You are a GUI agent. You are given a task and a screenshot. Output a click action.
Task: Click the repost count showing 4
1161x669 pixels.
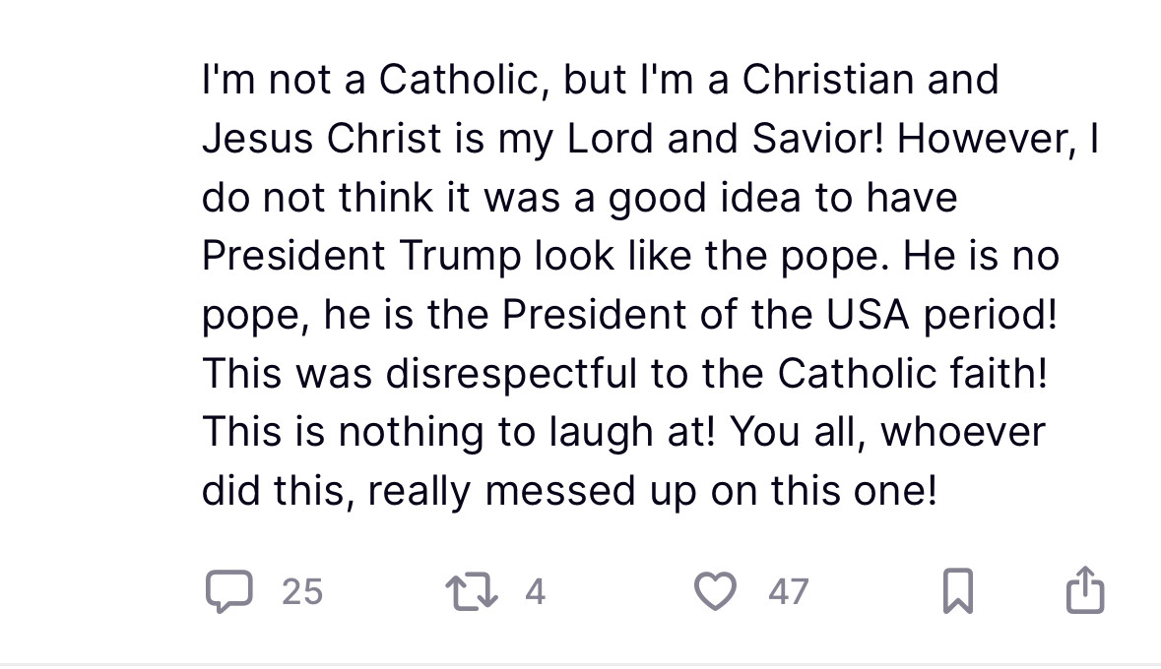[536, 592]
